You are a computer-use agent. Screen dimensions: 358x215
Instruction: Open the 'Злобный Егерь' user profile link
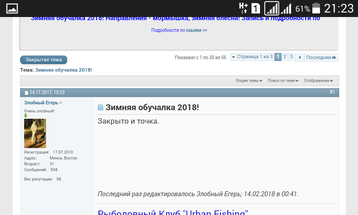pos(41,103)
